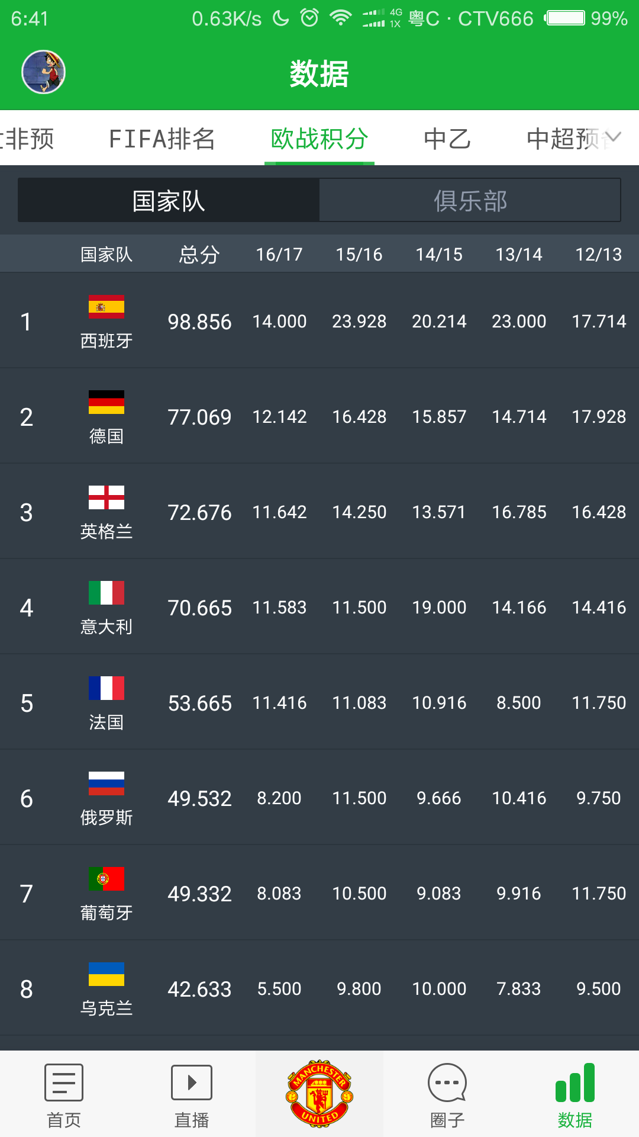
Task: Open the 中乙 tab
Action: pos(447,139)
